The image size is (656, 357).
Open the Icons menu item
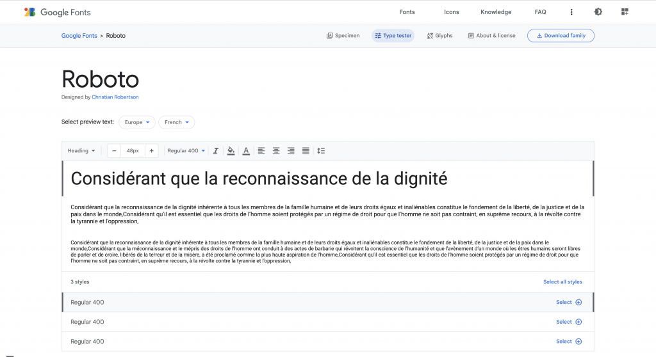tap(452, 12)
